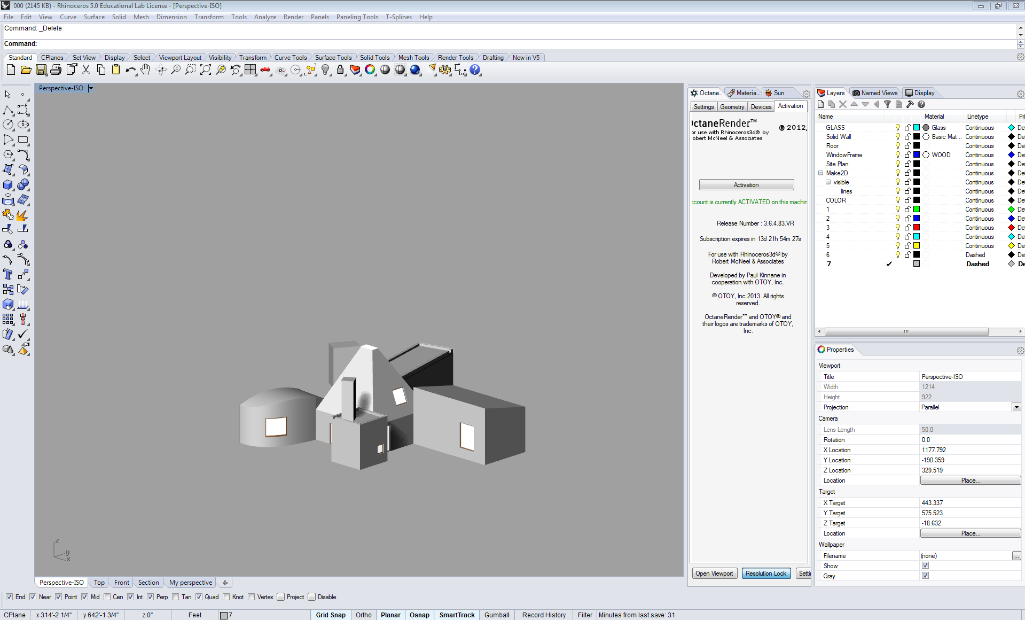Click the Activation button in Octane panel
1025x620 pixels.
pyautogui.click(x=746, y=185)
